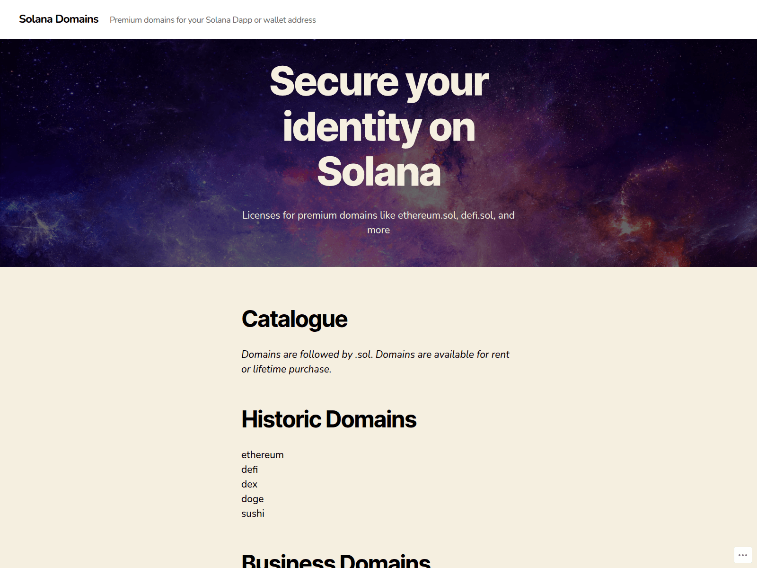Click the 'ethereum' domain entry
Screen dimensions: 757x568
[263, 455]
